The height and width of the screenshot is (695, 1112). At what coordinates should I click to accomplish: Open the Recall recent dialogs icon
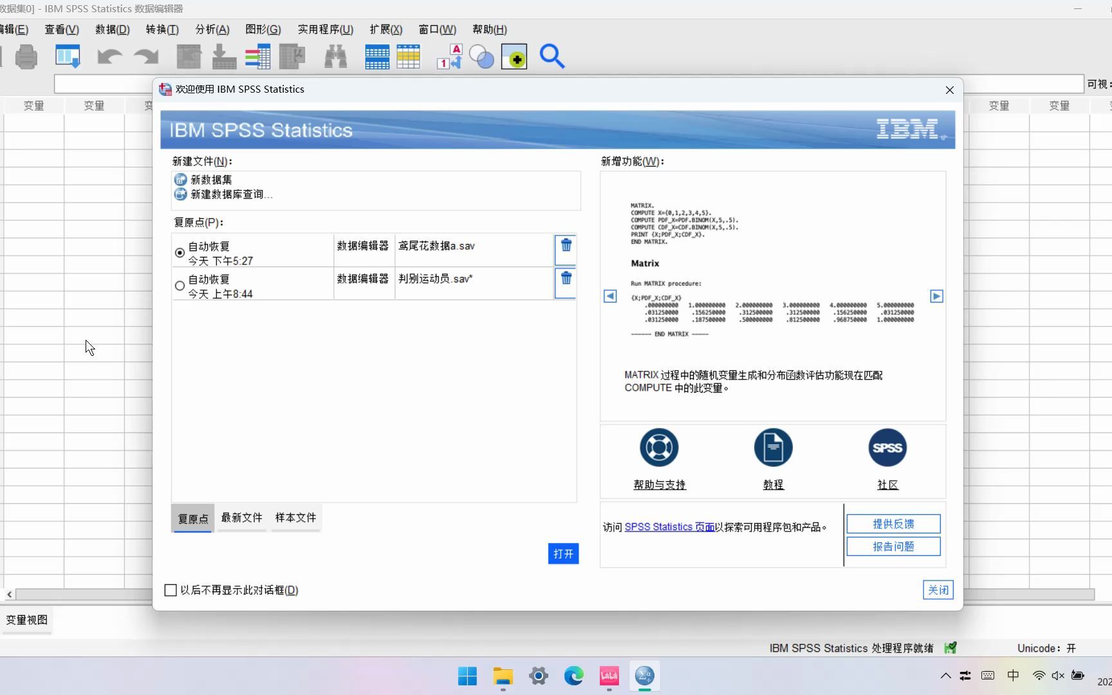(68, 57)
